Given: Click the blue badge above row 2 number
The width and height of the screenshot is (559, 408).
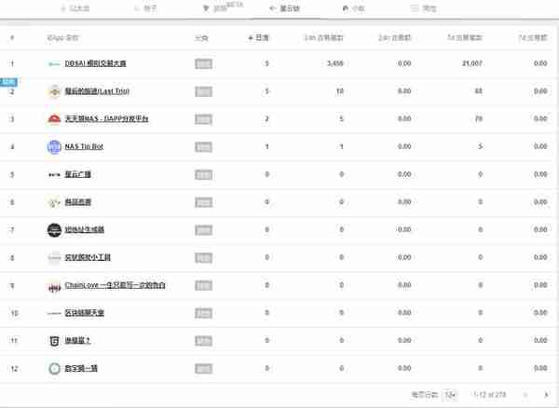Looking at the screenshot, I should (x=8, y=82).
